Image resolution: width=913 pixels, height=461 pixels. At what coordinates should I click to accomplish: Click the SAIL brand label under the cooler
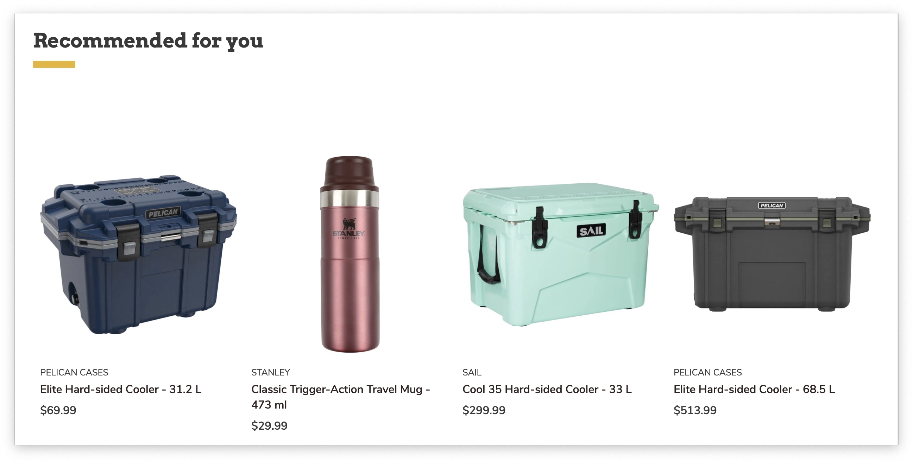pyautogui.click(x=472, y=372)
